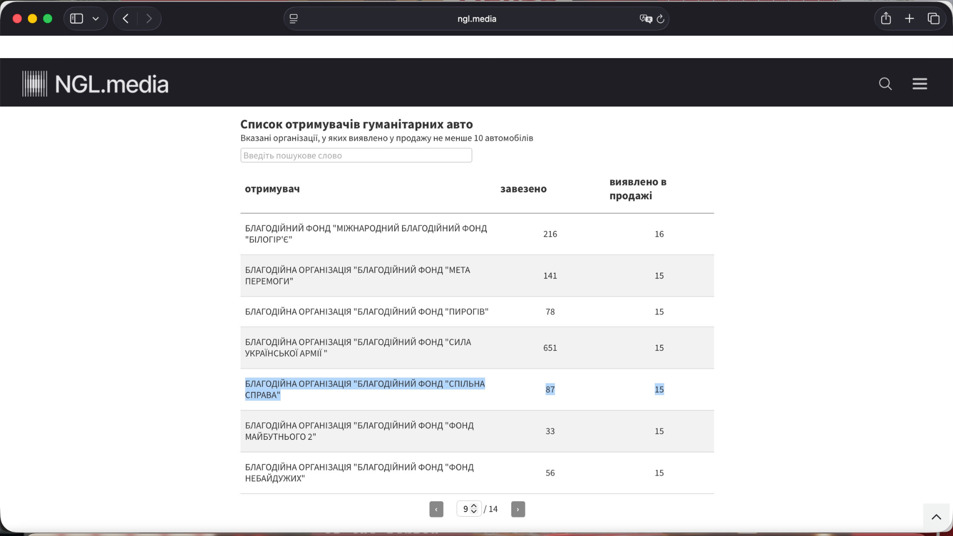Show all open tabs overview
Viewport: 953px width, 536px height.
pos(934,18)
